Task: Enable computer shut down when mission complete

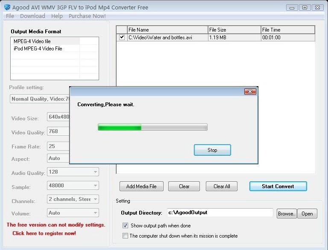Action: tap(125, 236)
